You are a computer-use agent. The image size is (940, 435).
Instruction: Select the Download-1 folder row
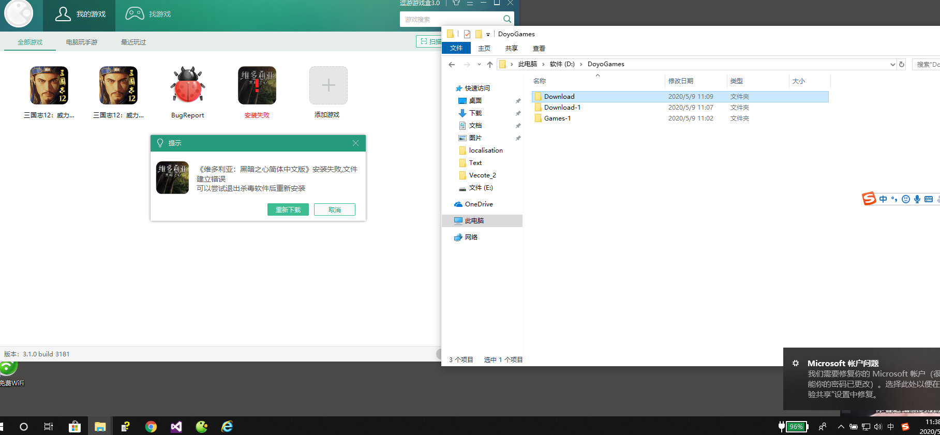[x=680, y=108]
